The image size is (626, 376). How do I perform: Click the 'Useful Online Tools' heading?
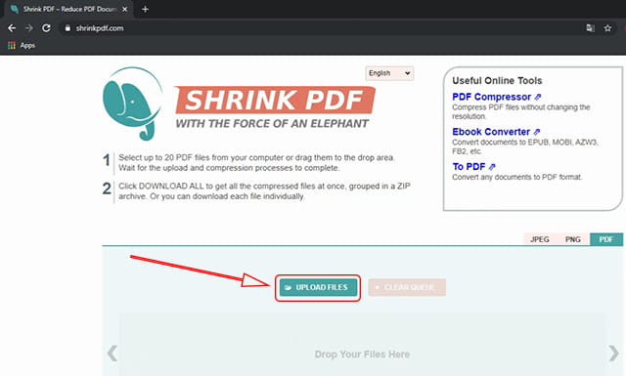point(497,80)
